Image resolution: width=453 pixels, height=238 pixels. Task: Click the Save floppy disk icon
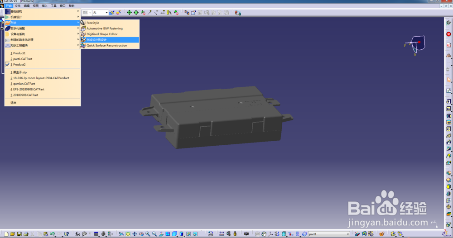[19, 234]
